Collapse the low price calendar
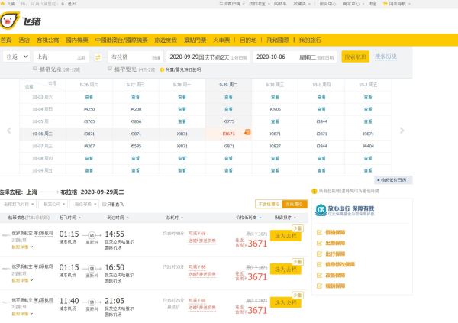This screenshot has width=458, height=323. point(393,180)
